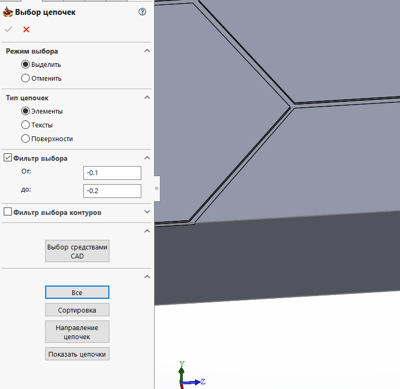Expand the Фильтр выбора контуров section

pyautogui.click(x=147, y=212)
